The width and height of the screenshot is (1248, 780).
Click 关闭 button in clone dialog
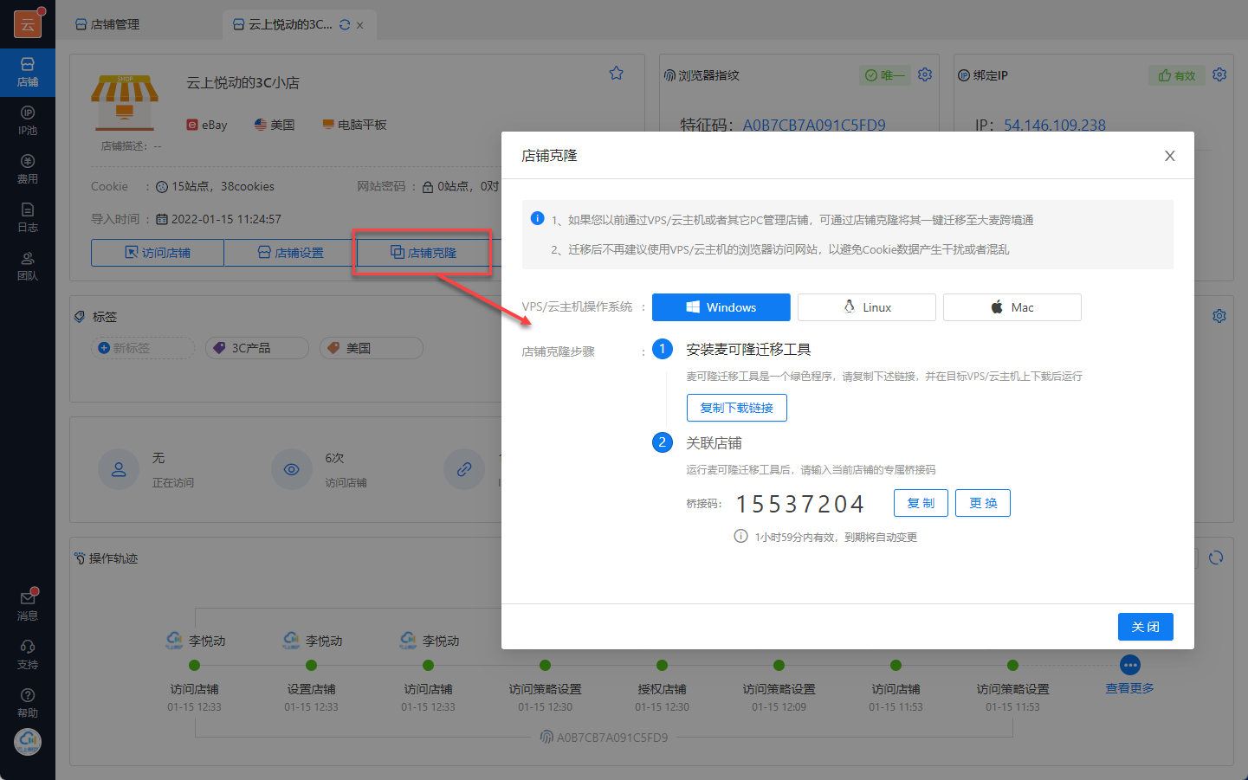[1145, 627]
